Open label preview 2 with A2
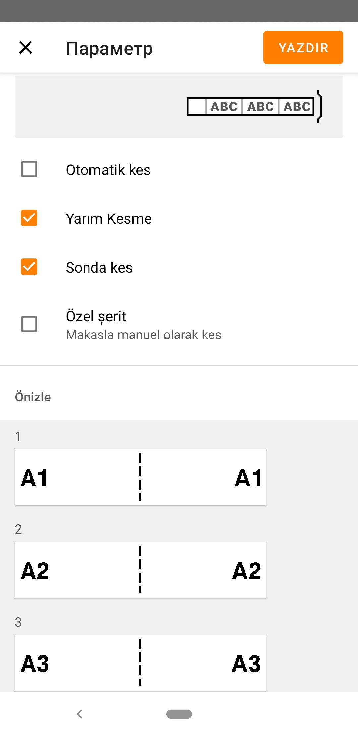The image size is (358, 736). 140,570
